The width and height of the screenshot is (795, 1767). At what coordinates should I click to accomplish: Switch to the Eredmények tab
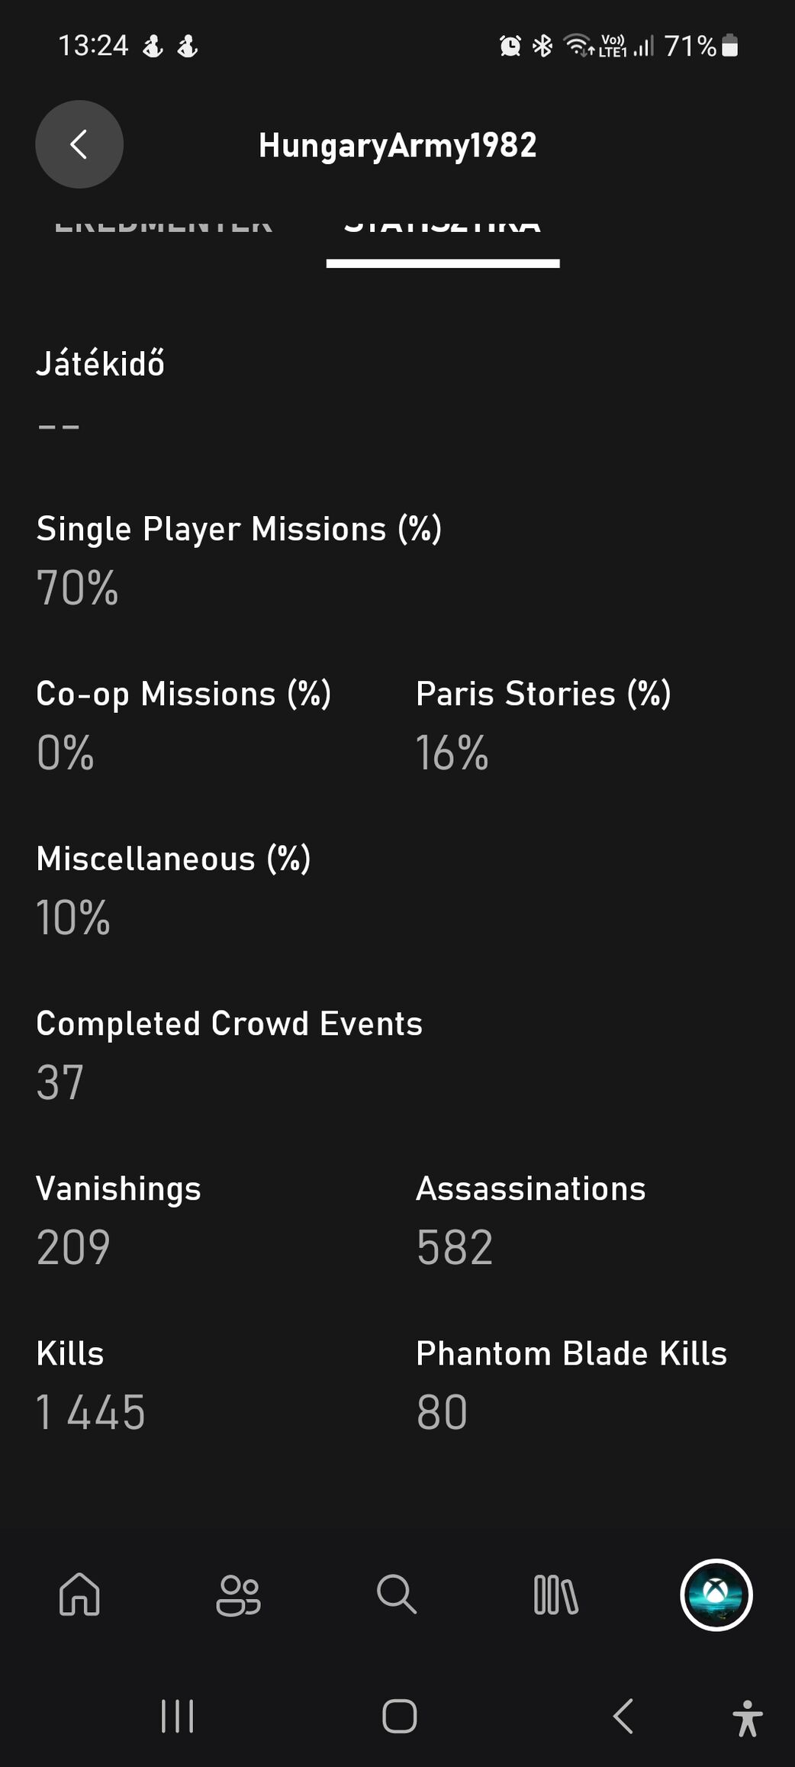point(163,226)
